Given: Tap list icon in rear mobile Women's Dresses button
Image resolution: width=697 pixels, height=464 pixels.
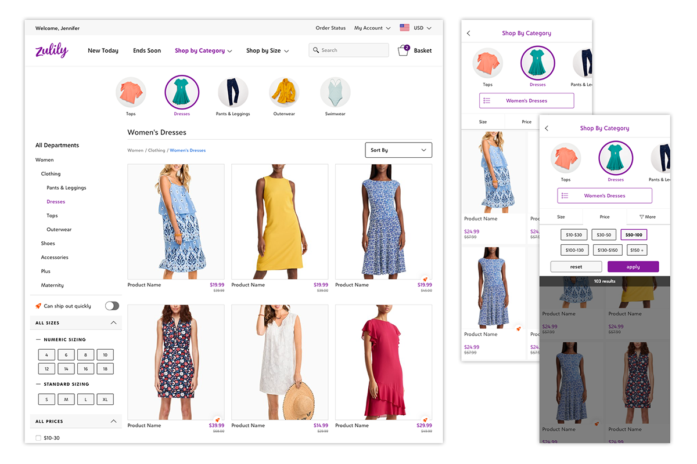Looking at the screenshot, I should pos(487,101).
